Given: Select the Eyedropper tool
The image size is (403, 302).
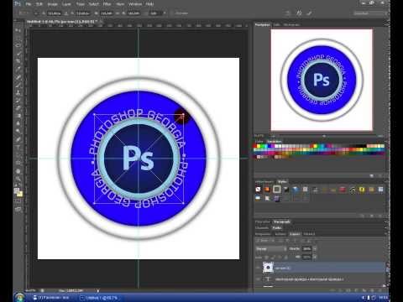Looking at the screenshot, I should click(x=18, y=69).
